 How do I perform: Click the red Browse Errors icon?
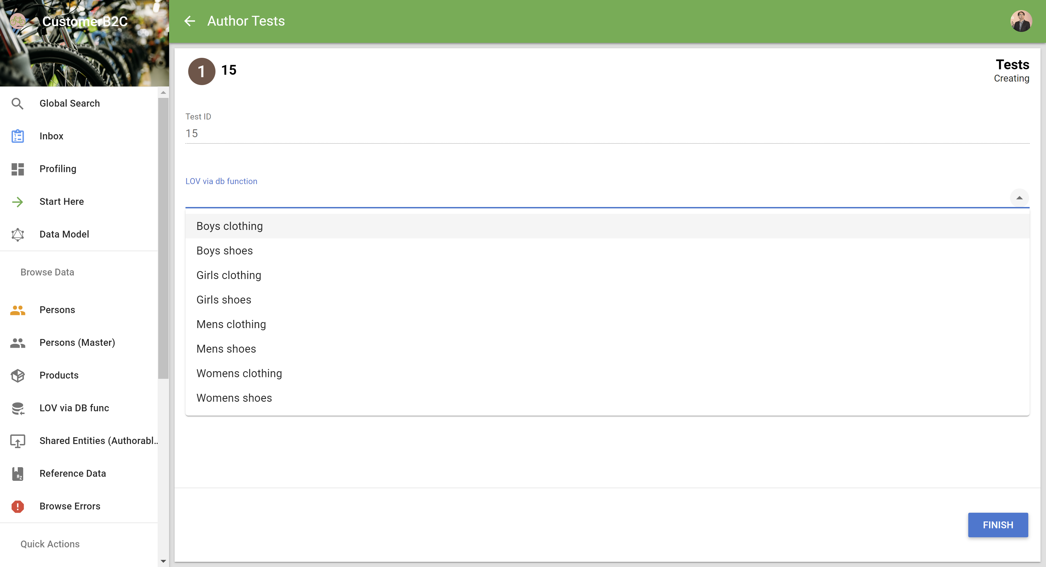click(x=17, y=506)
